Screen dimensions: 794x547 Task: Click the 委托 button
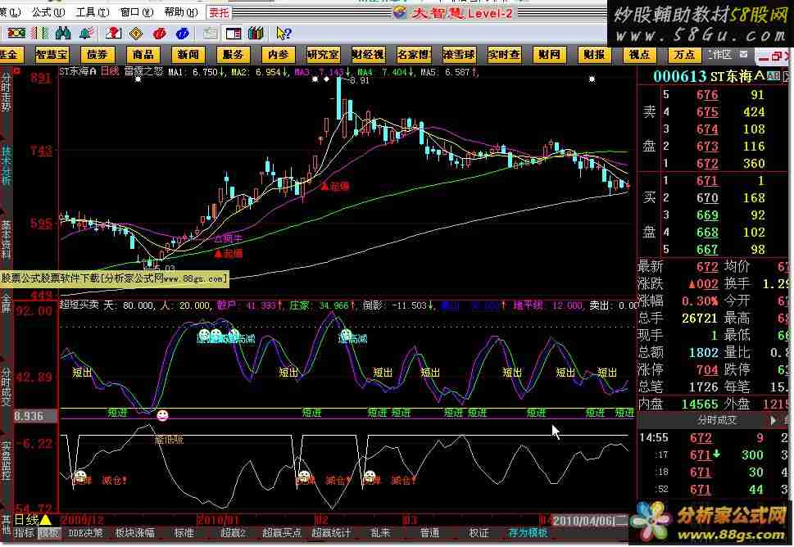click(220, 12)
